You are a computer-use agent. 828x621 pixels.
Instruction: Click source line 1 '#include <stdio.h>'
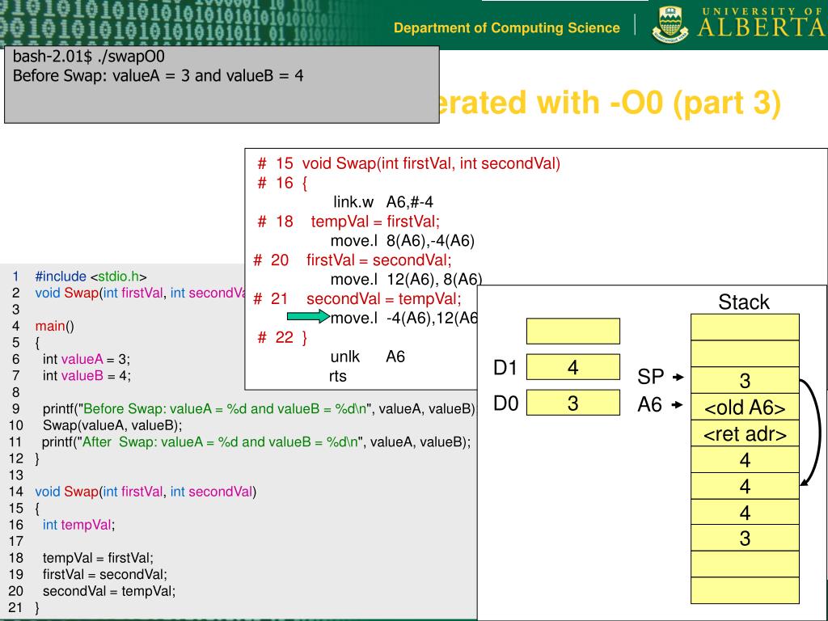click(91, 277)
